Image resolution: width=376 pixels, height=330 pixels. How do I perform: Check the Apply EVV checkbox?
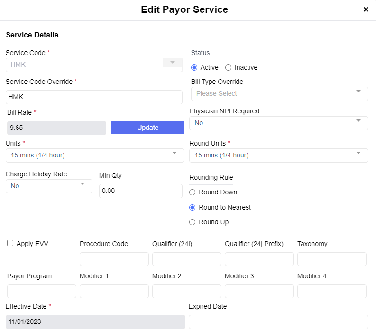click(x=10, y=243)
